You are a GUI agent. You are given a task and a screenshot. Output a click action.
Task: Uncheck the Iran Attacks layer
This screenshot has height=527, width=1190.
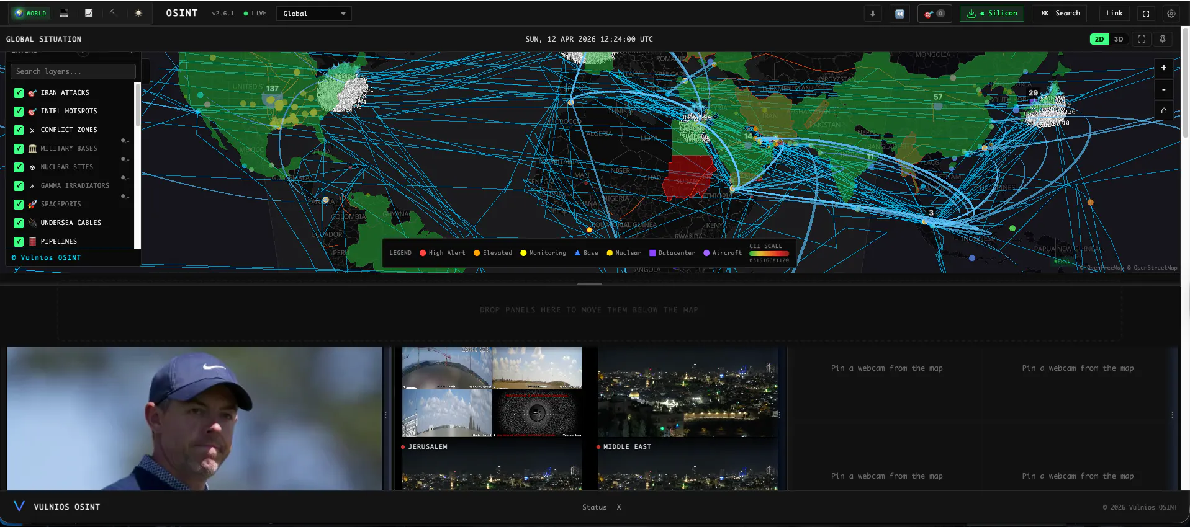pos(19,93)
